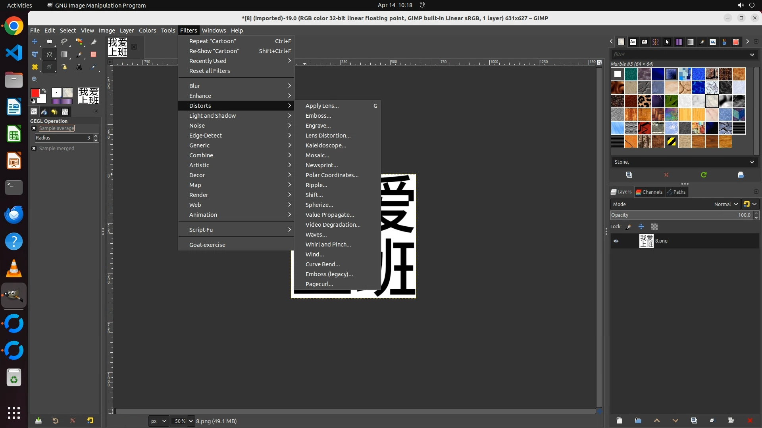Image resolution: width=762 pixels, height=428 pixels.
Task: Click Reset all Filters
Action: [209, 71]
